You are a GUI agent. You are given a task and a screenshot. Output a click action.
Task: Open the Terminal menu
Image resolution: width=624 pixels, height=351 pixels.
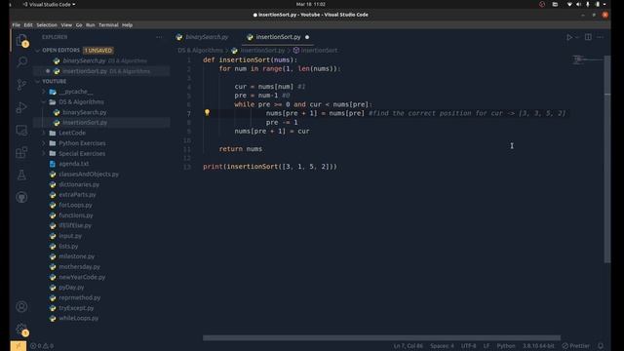pos(108,25)
